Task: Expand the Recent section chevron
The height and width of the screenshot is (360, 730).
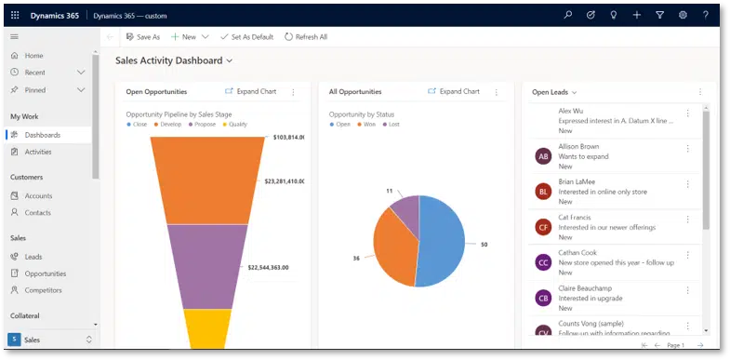Action: point(81,73)
